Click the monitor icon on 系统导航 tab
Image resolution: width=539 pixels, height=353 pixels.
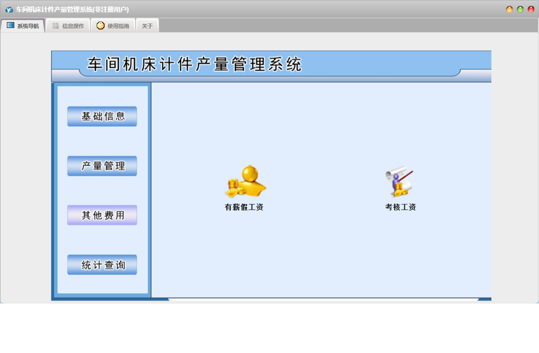(x=10, y=26)
